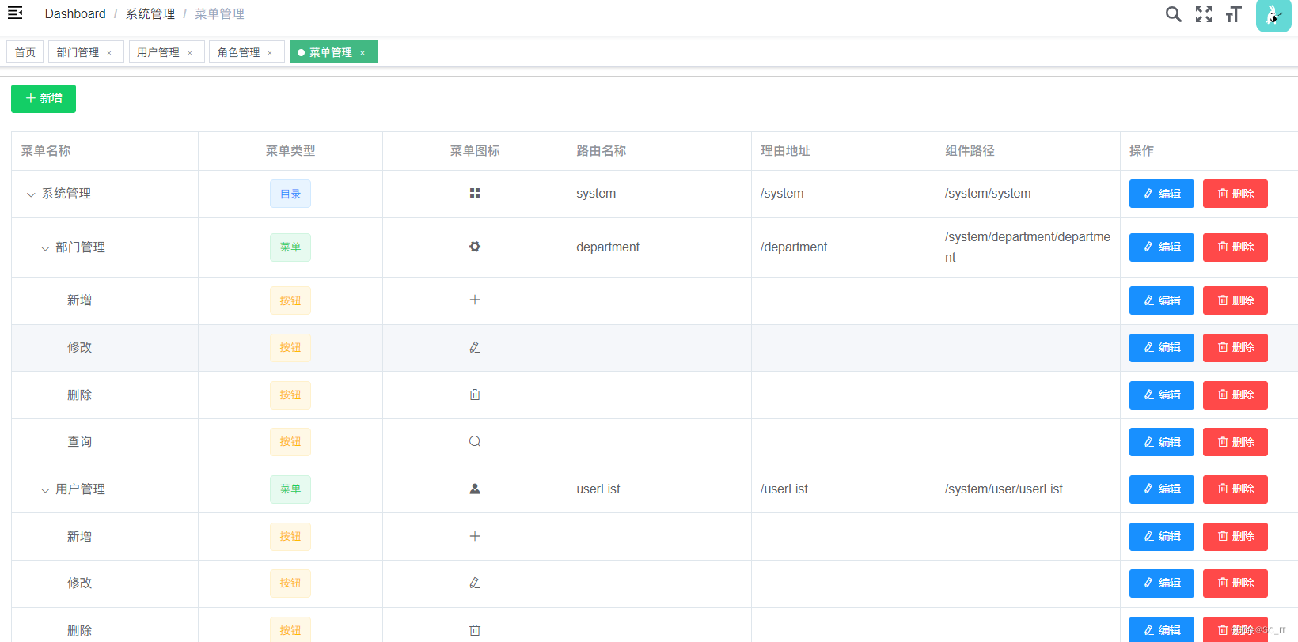Close the 角色管理 tab
This screenshot has width=1298, height=642.
[270, 53]
